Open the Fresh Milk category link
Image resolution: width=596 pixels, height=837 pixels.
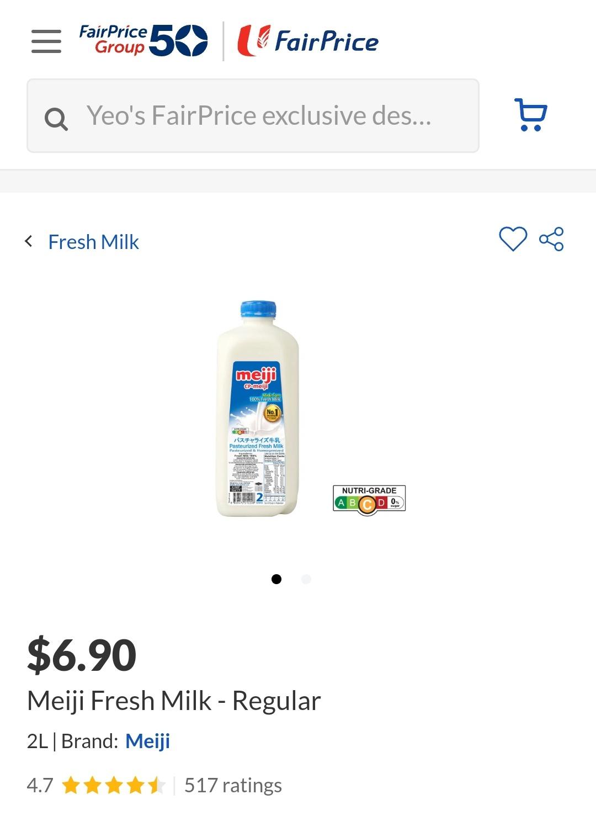click(93, 242)
